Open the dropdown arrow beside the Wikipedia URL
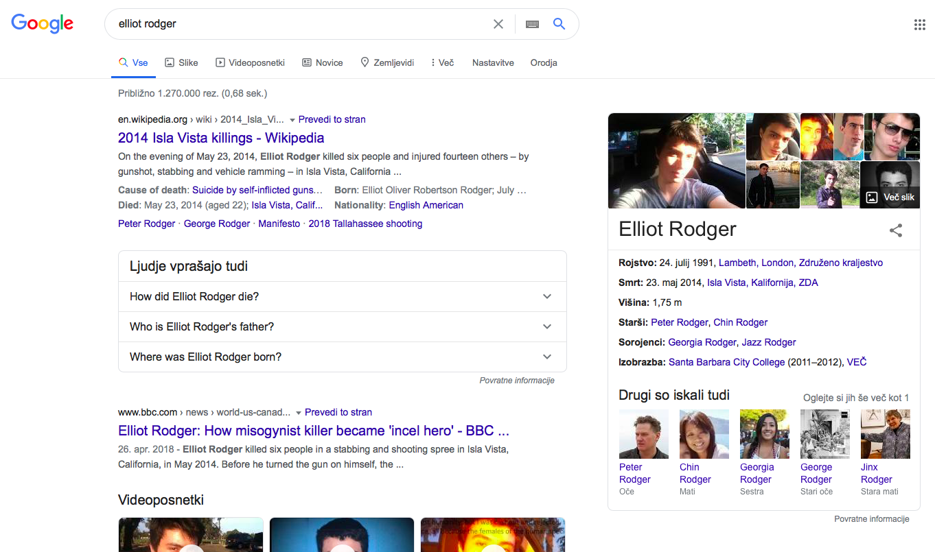935x552 pixels. coord(292,120)
